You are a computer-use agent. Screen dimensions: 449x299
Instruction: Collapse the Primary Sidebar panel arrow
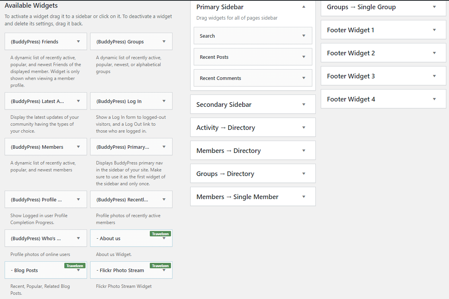pyautogui.click(x=303, y=7)
